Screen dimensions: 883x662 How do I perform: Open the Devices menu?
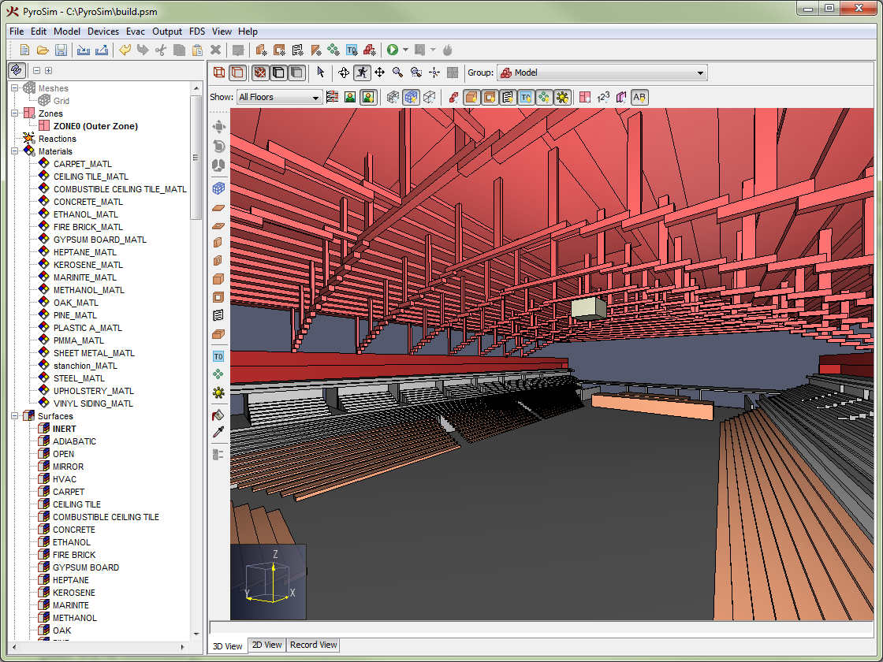pyautogui.click(x=103, y=32)
